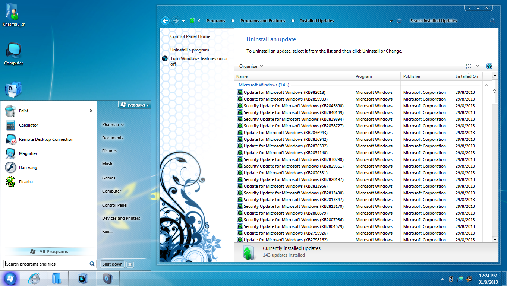
Task: Launch Magnifier from Start menu
Action: pyautogui.click(x=48, y=153)
